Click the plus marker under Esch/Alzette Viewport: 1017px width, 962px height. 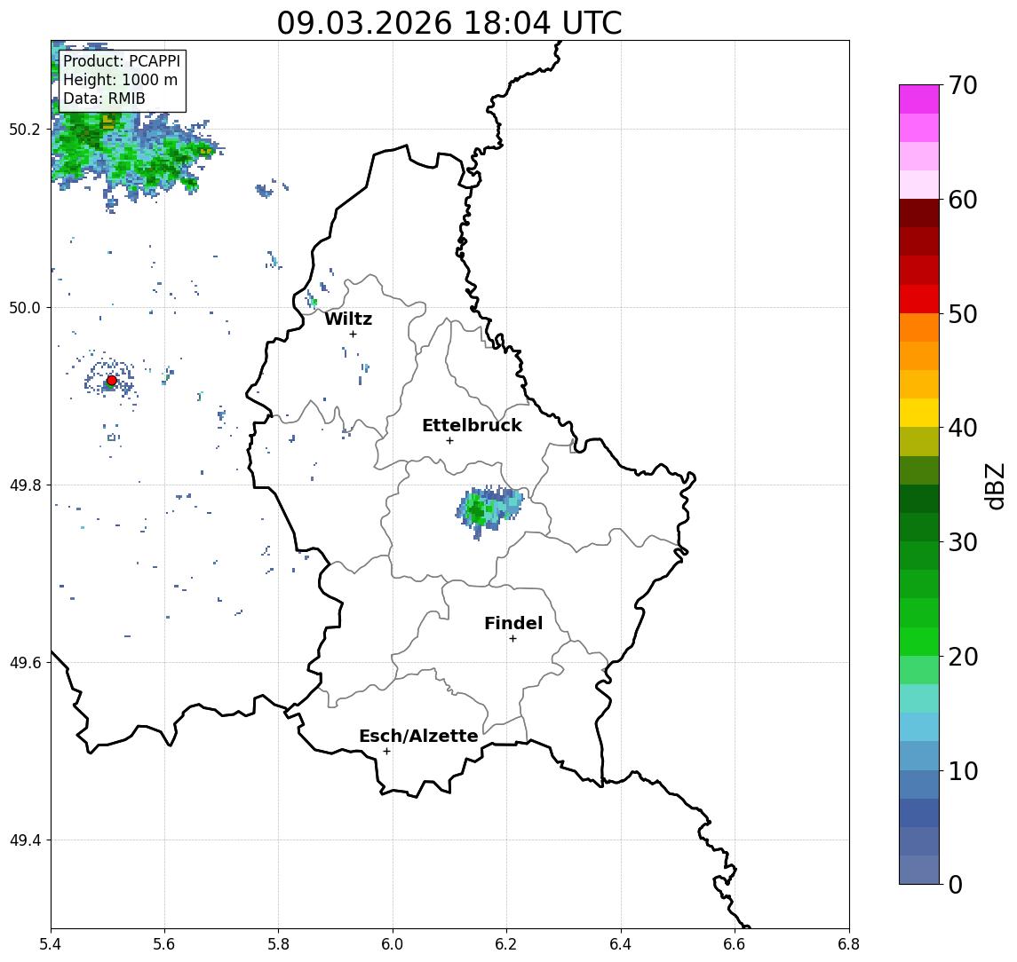tap(386, 752)
